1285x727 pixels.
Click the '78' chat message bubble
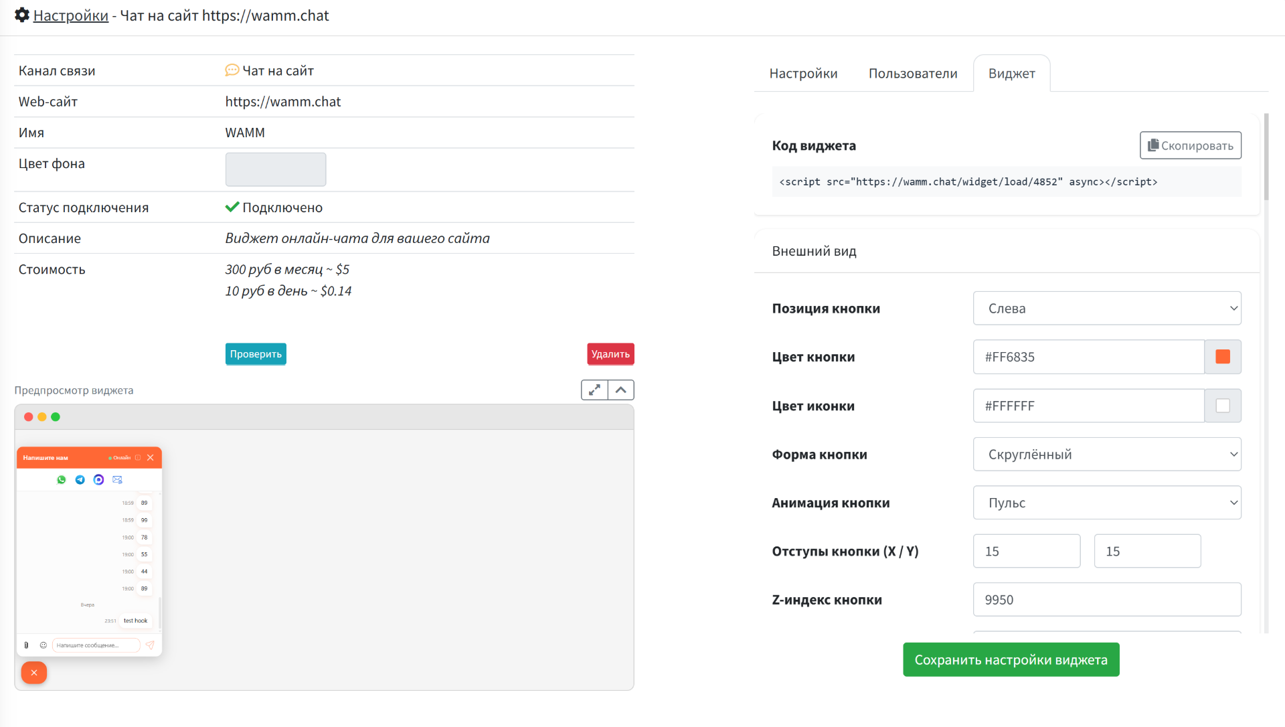[x=144, y=538]
